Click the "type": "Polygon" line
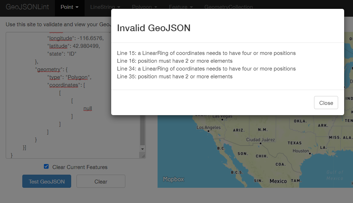Image resolution: width=353 pixels, height=203 pixels. pyautogui.click(x=69, y=77)
